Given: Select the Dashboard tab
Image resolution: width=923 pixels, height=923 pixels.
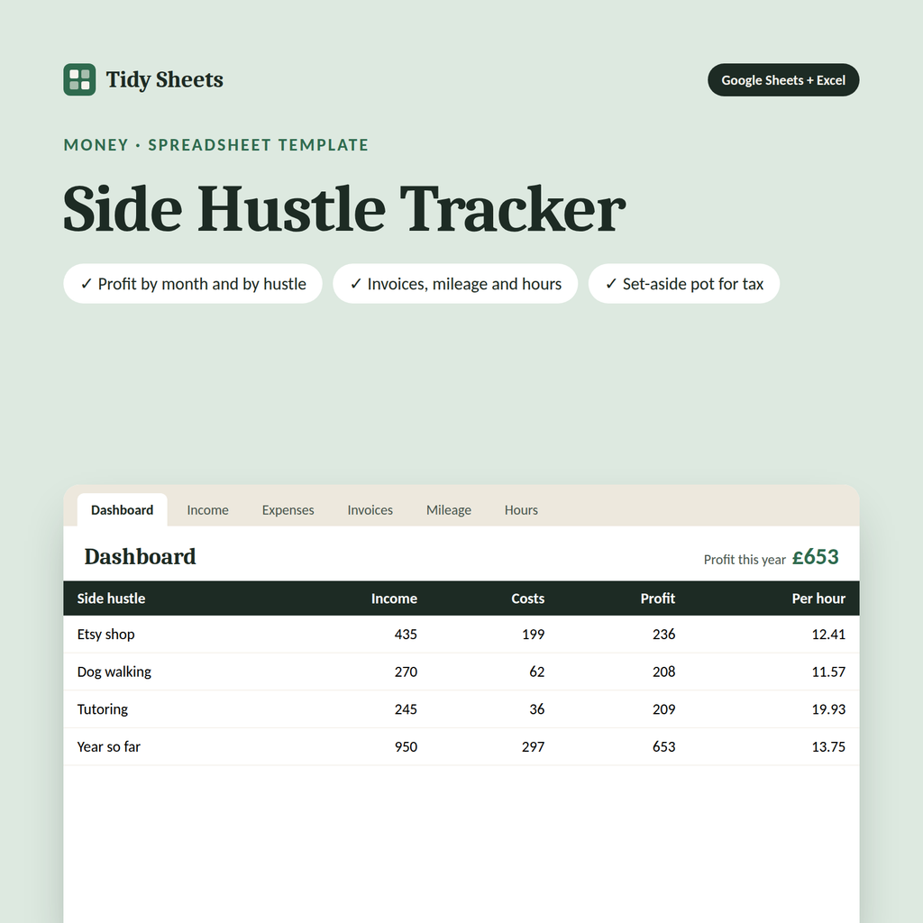Looking at the screenshot, I should (122, 510).
